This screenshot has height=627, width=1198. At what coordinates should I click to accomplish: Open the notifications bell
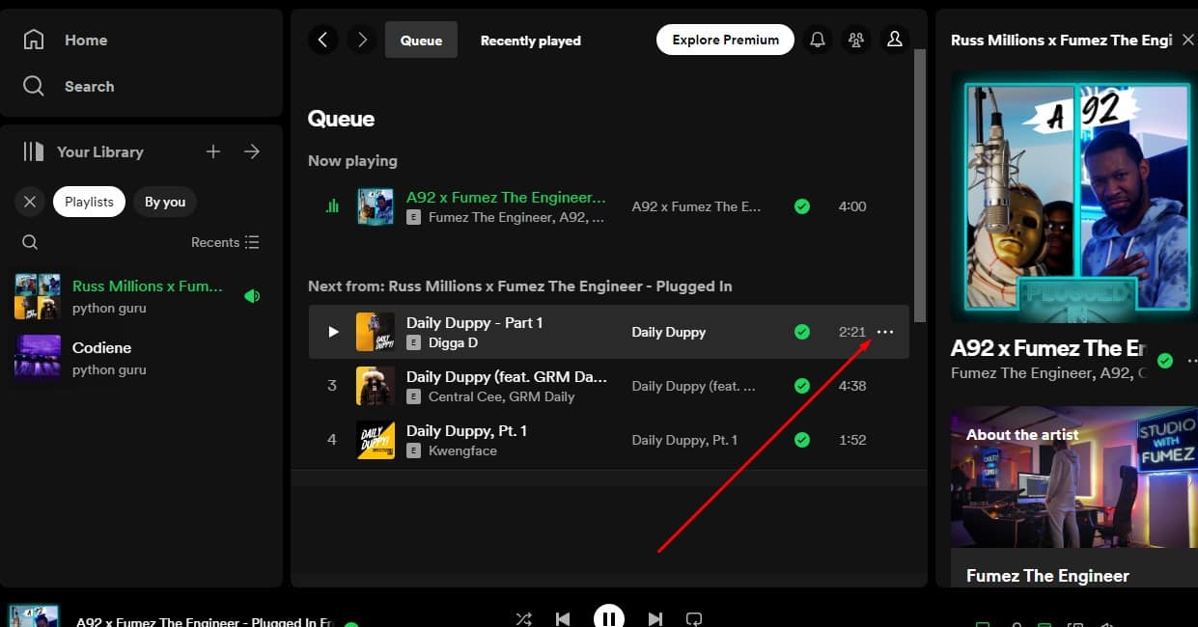817,40
